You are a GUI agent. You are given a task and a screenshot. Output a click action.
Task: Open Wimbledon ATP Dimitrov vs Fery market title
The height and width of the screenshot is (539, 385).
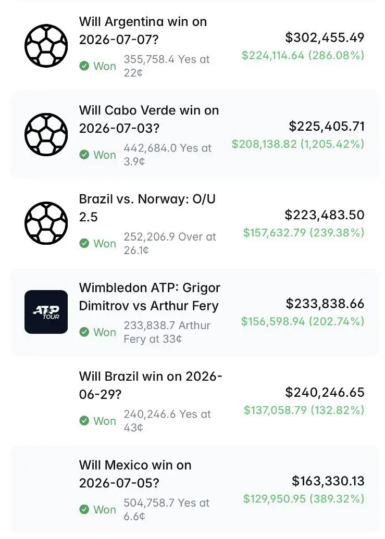pos(150,297)
